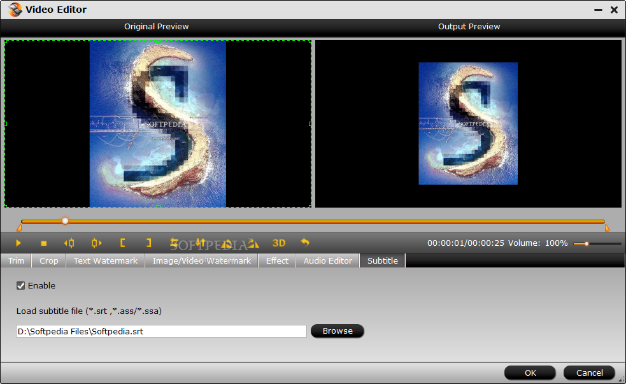Click the flip horizontal icon
This screenshot has height=384, width=626.
pyautogui.click(x=174, y=243)
